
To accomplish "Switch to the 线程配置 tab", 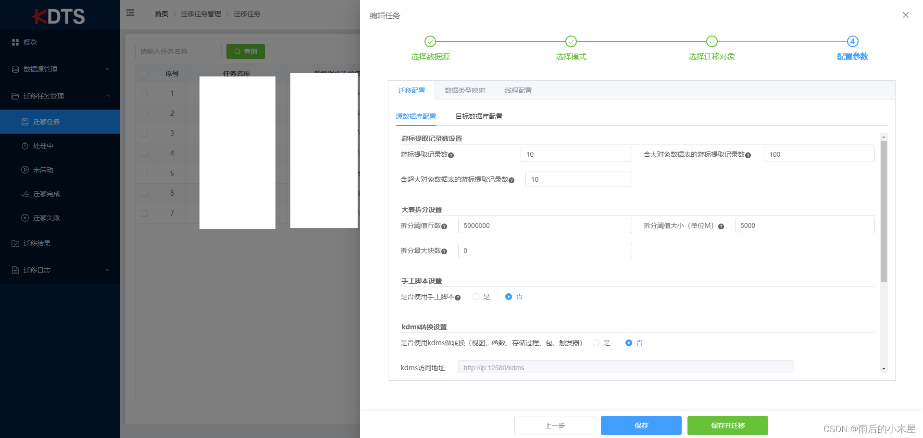I will [x=518, y=90].
